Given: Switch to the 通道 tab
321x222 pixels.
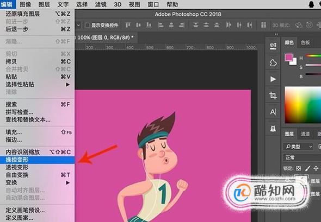Looking at the screenshot, I should pyautogui.click(x=305, y=134).
